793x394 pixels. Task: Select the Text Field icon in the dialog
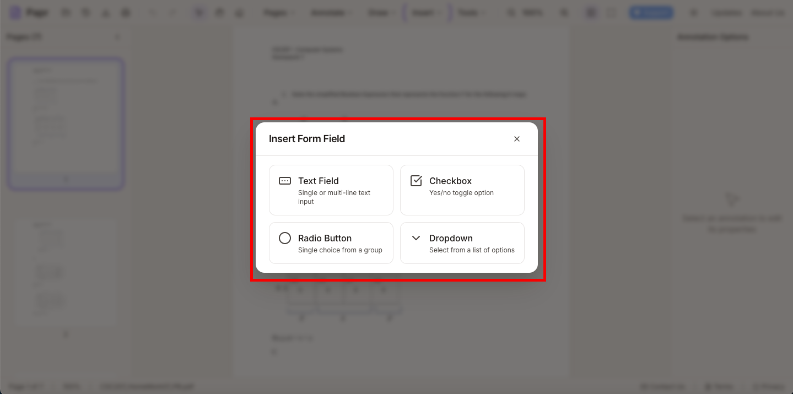coord(284,181)
